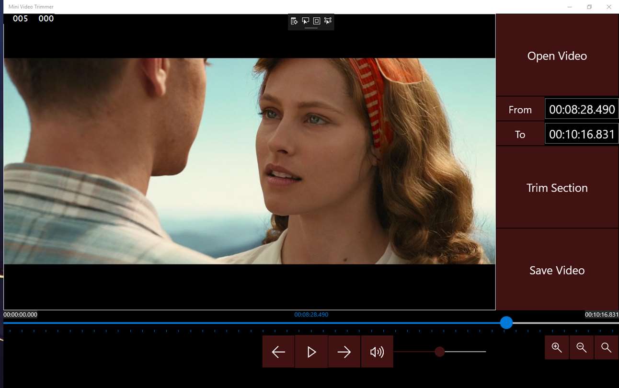Zoom out on the timeline
Viewport: 619px width, 388px height.
(x=582, y=347)
